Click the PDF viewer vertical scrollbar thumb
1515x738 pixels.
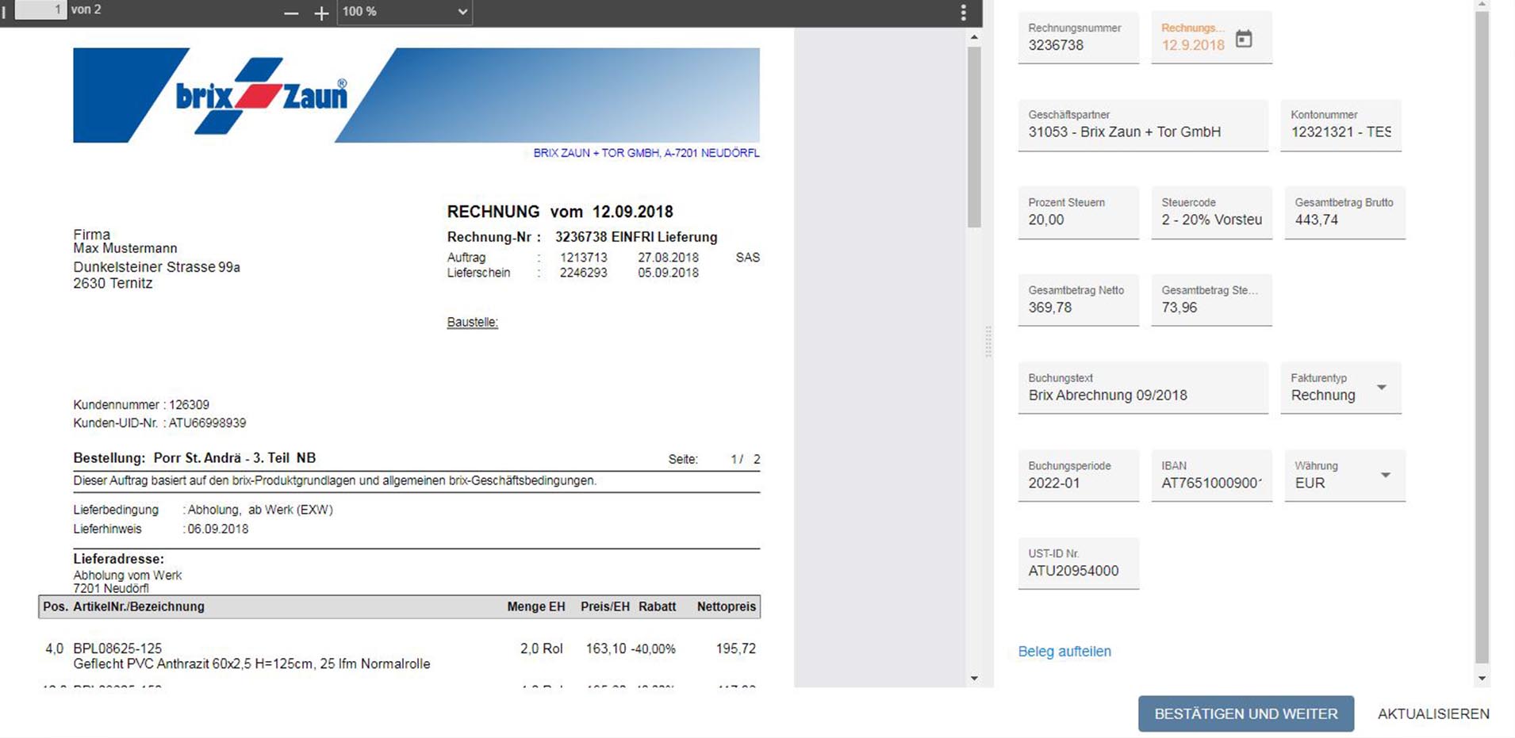[974, 136]
